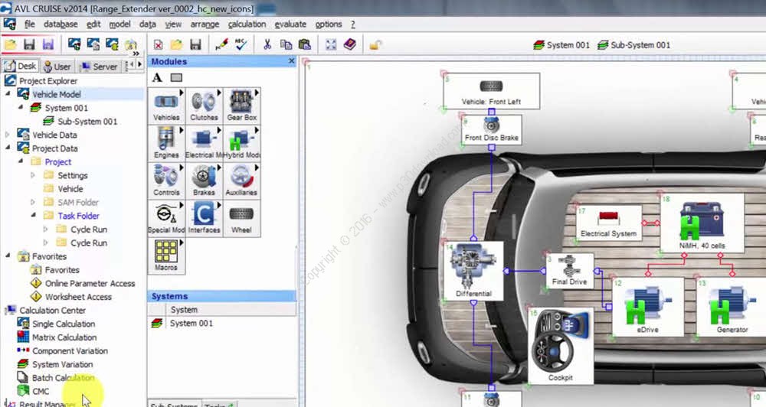Viewport: 766px width, 407px height.
Task: Click the padlock unlock icon
Action: (x=375, y=45)
